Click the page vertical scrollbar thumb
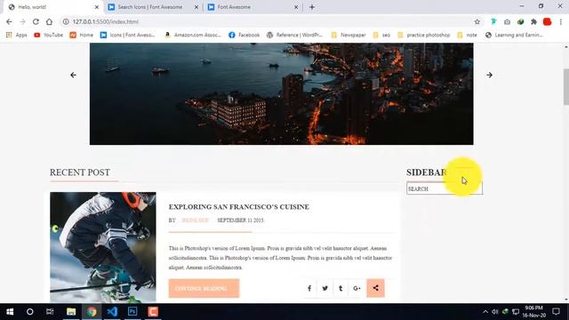 click(x=565, y=86)
